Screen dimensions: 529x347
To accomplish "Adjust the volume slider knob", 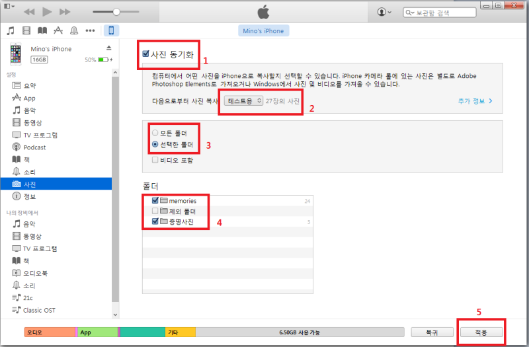I will click(x=116, y=12).
